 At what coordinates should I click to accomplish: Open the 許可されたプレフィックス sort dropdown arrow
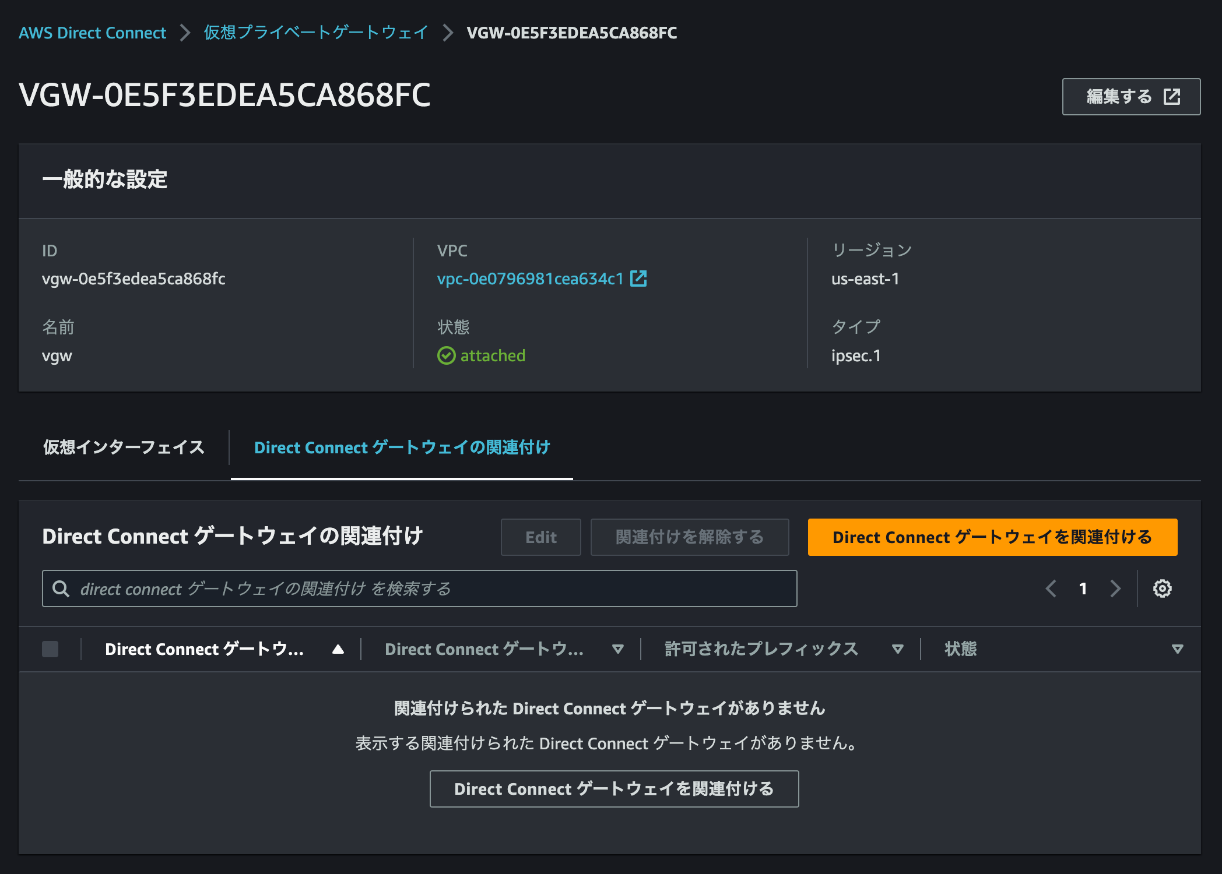click(x=897, y=649)
